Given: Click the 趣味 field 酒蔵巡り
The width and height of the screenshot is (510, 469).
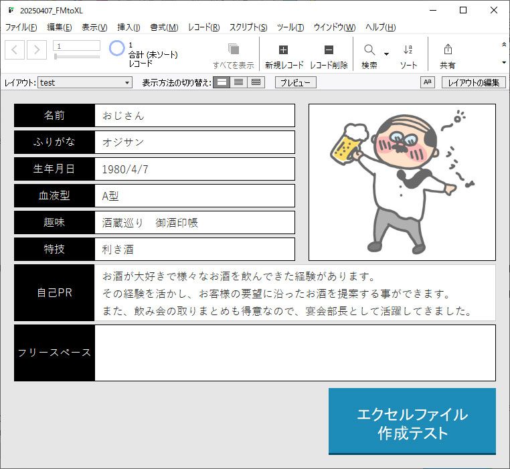Looking at the screenshot, I should [195, 223].
